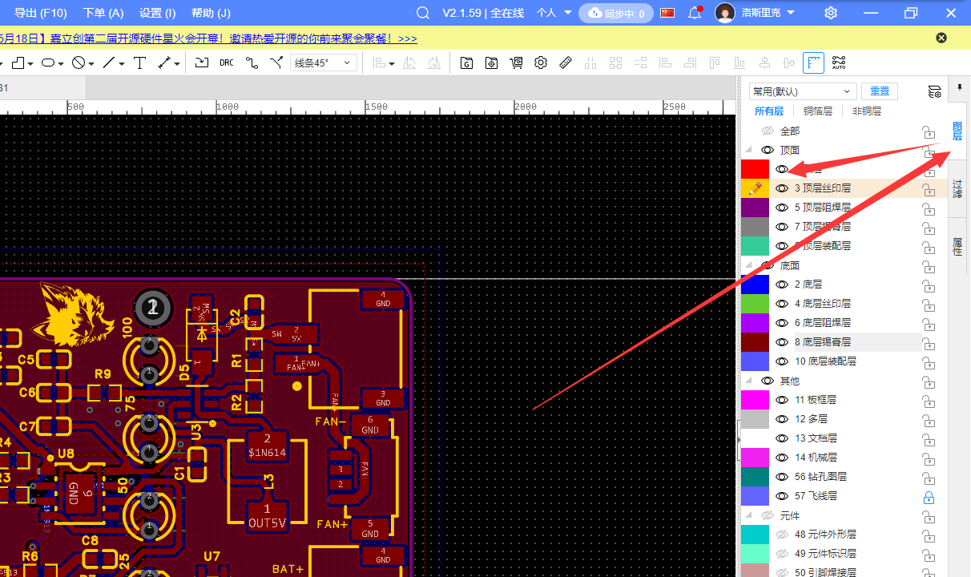Click the AUTO auto-route icon

[x=839, y=63]
